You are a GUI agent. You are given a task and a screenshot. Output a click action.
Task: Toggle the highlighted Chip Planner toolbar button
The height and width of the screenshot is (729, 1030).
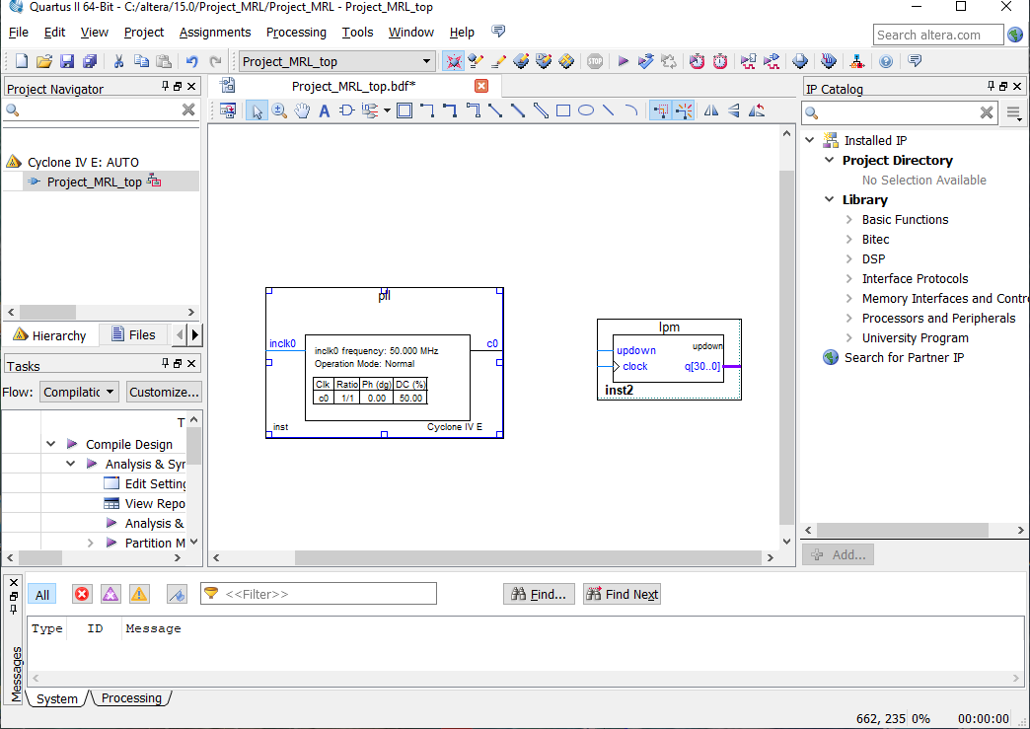[x=453, y=61]
